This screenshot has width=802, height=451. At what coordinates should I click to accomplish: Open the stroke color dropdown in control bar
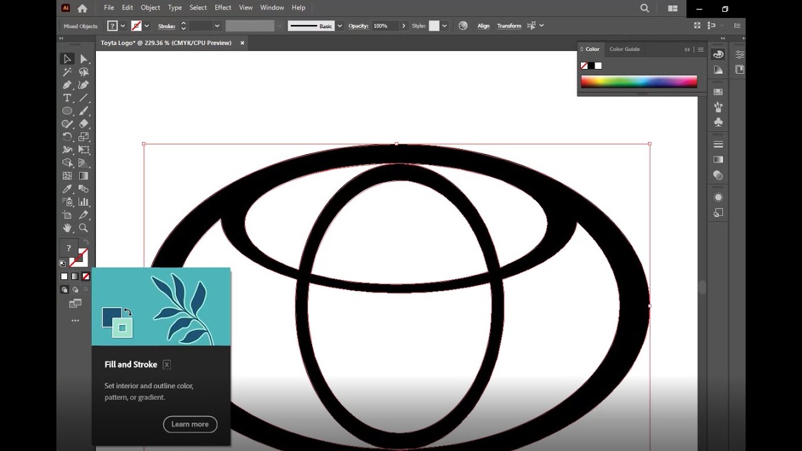147,26
